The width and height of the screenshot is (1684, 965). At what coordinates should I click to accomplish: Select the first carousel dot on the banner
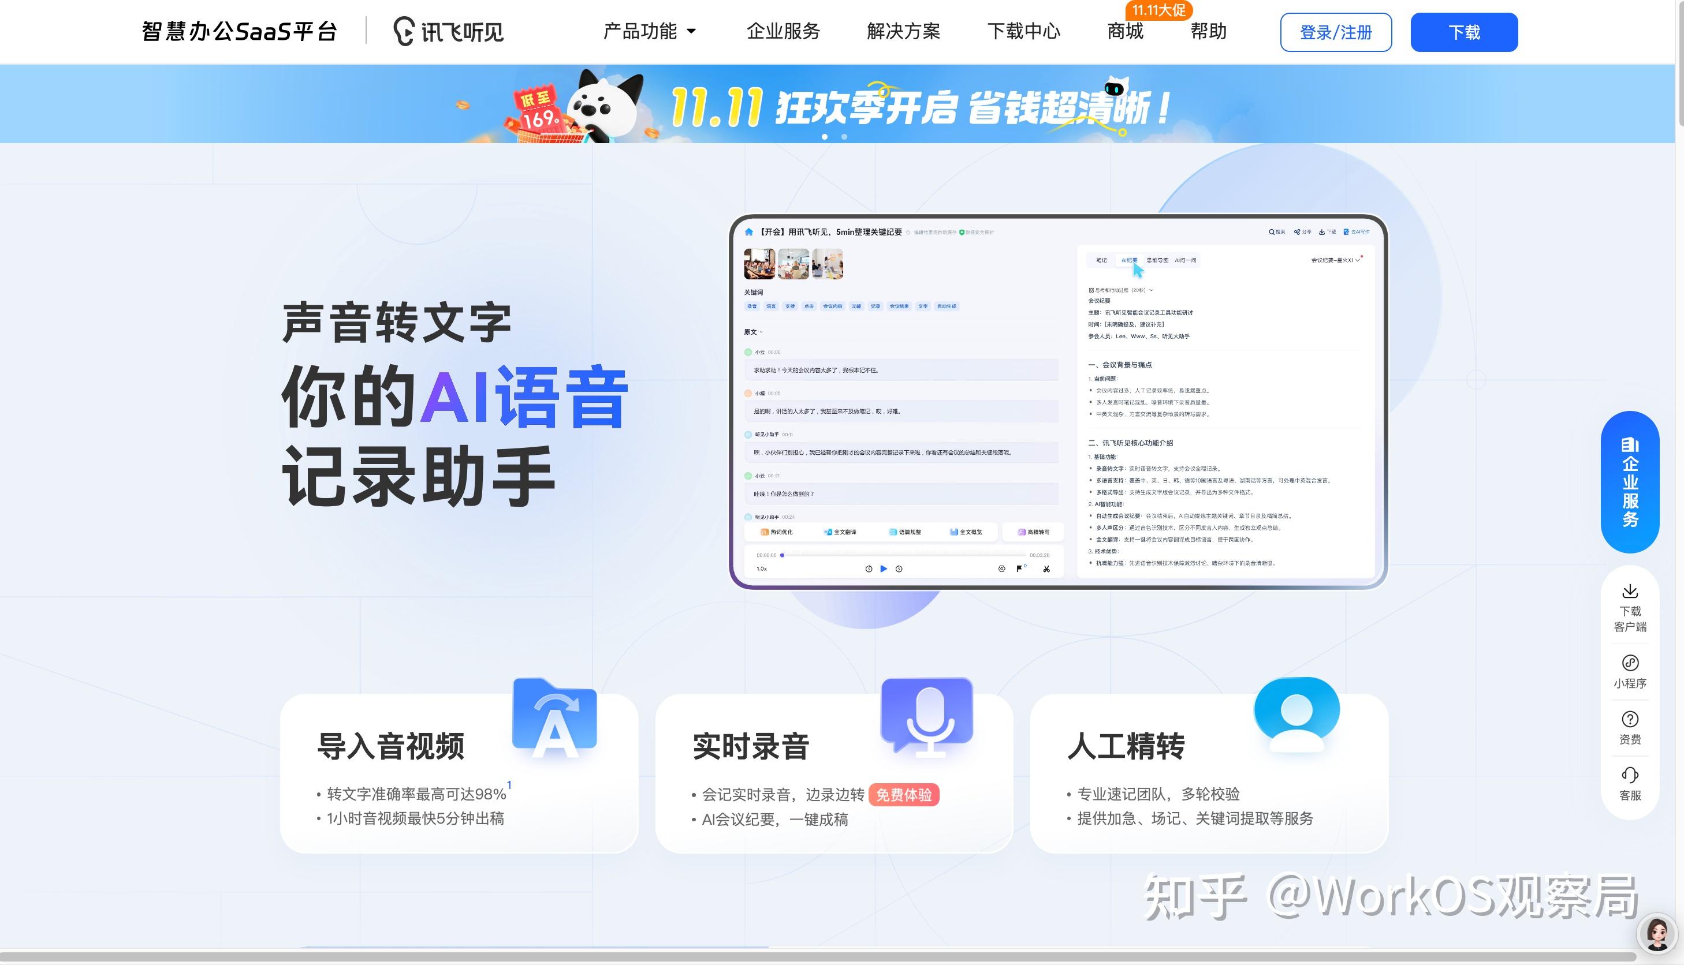825,137
